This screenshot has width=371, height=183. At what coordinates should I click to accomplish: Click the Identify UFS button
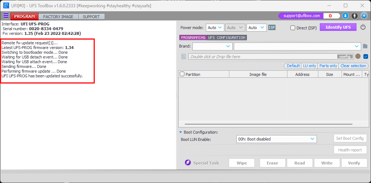(x=338, y=27)
